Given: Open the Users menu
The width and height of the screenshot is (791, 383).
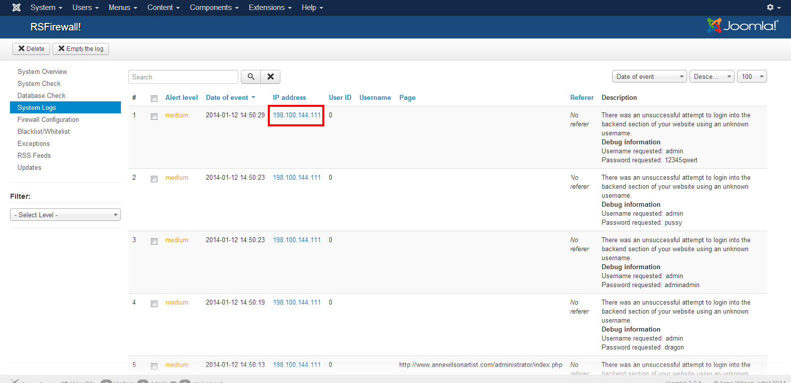Looking at the screenshot, I should coord(85,7).
